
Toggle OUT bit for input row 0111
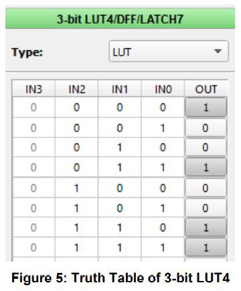[x=206, y=247]
